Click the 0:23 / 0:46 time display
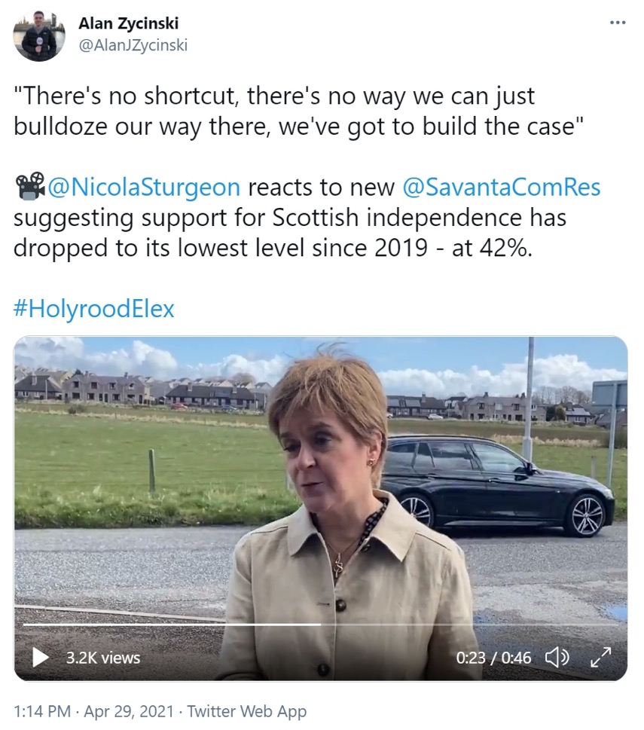Image resolution: width=644 pixels, height=730 pixels. pos(493,658)
